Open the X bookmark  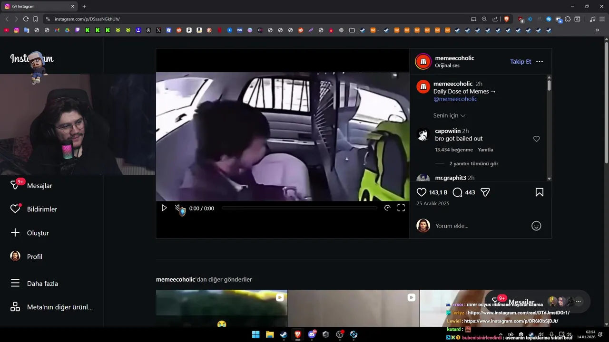pyautogui.click(x=158, y=30)
